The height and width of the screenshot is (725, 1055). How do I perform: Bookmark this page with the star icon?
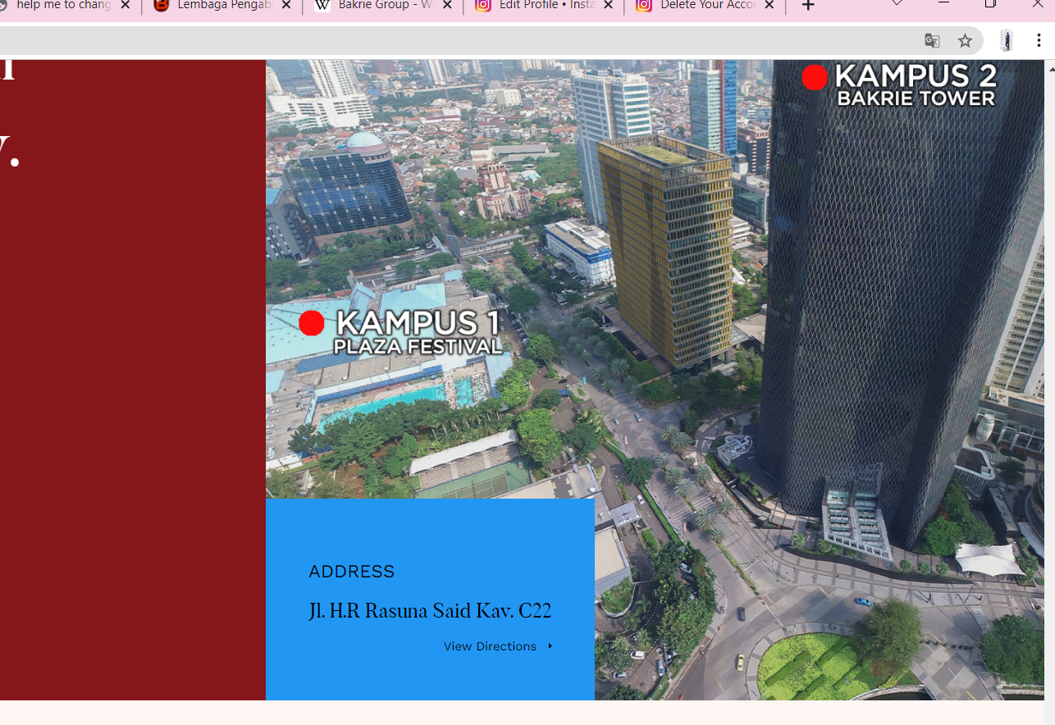(965, 41)
